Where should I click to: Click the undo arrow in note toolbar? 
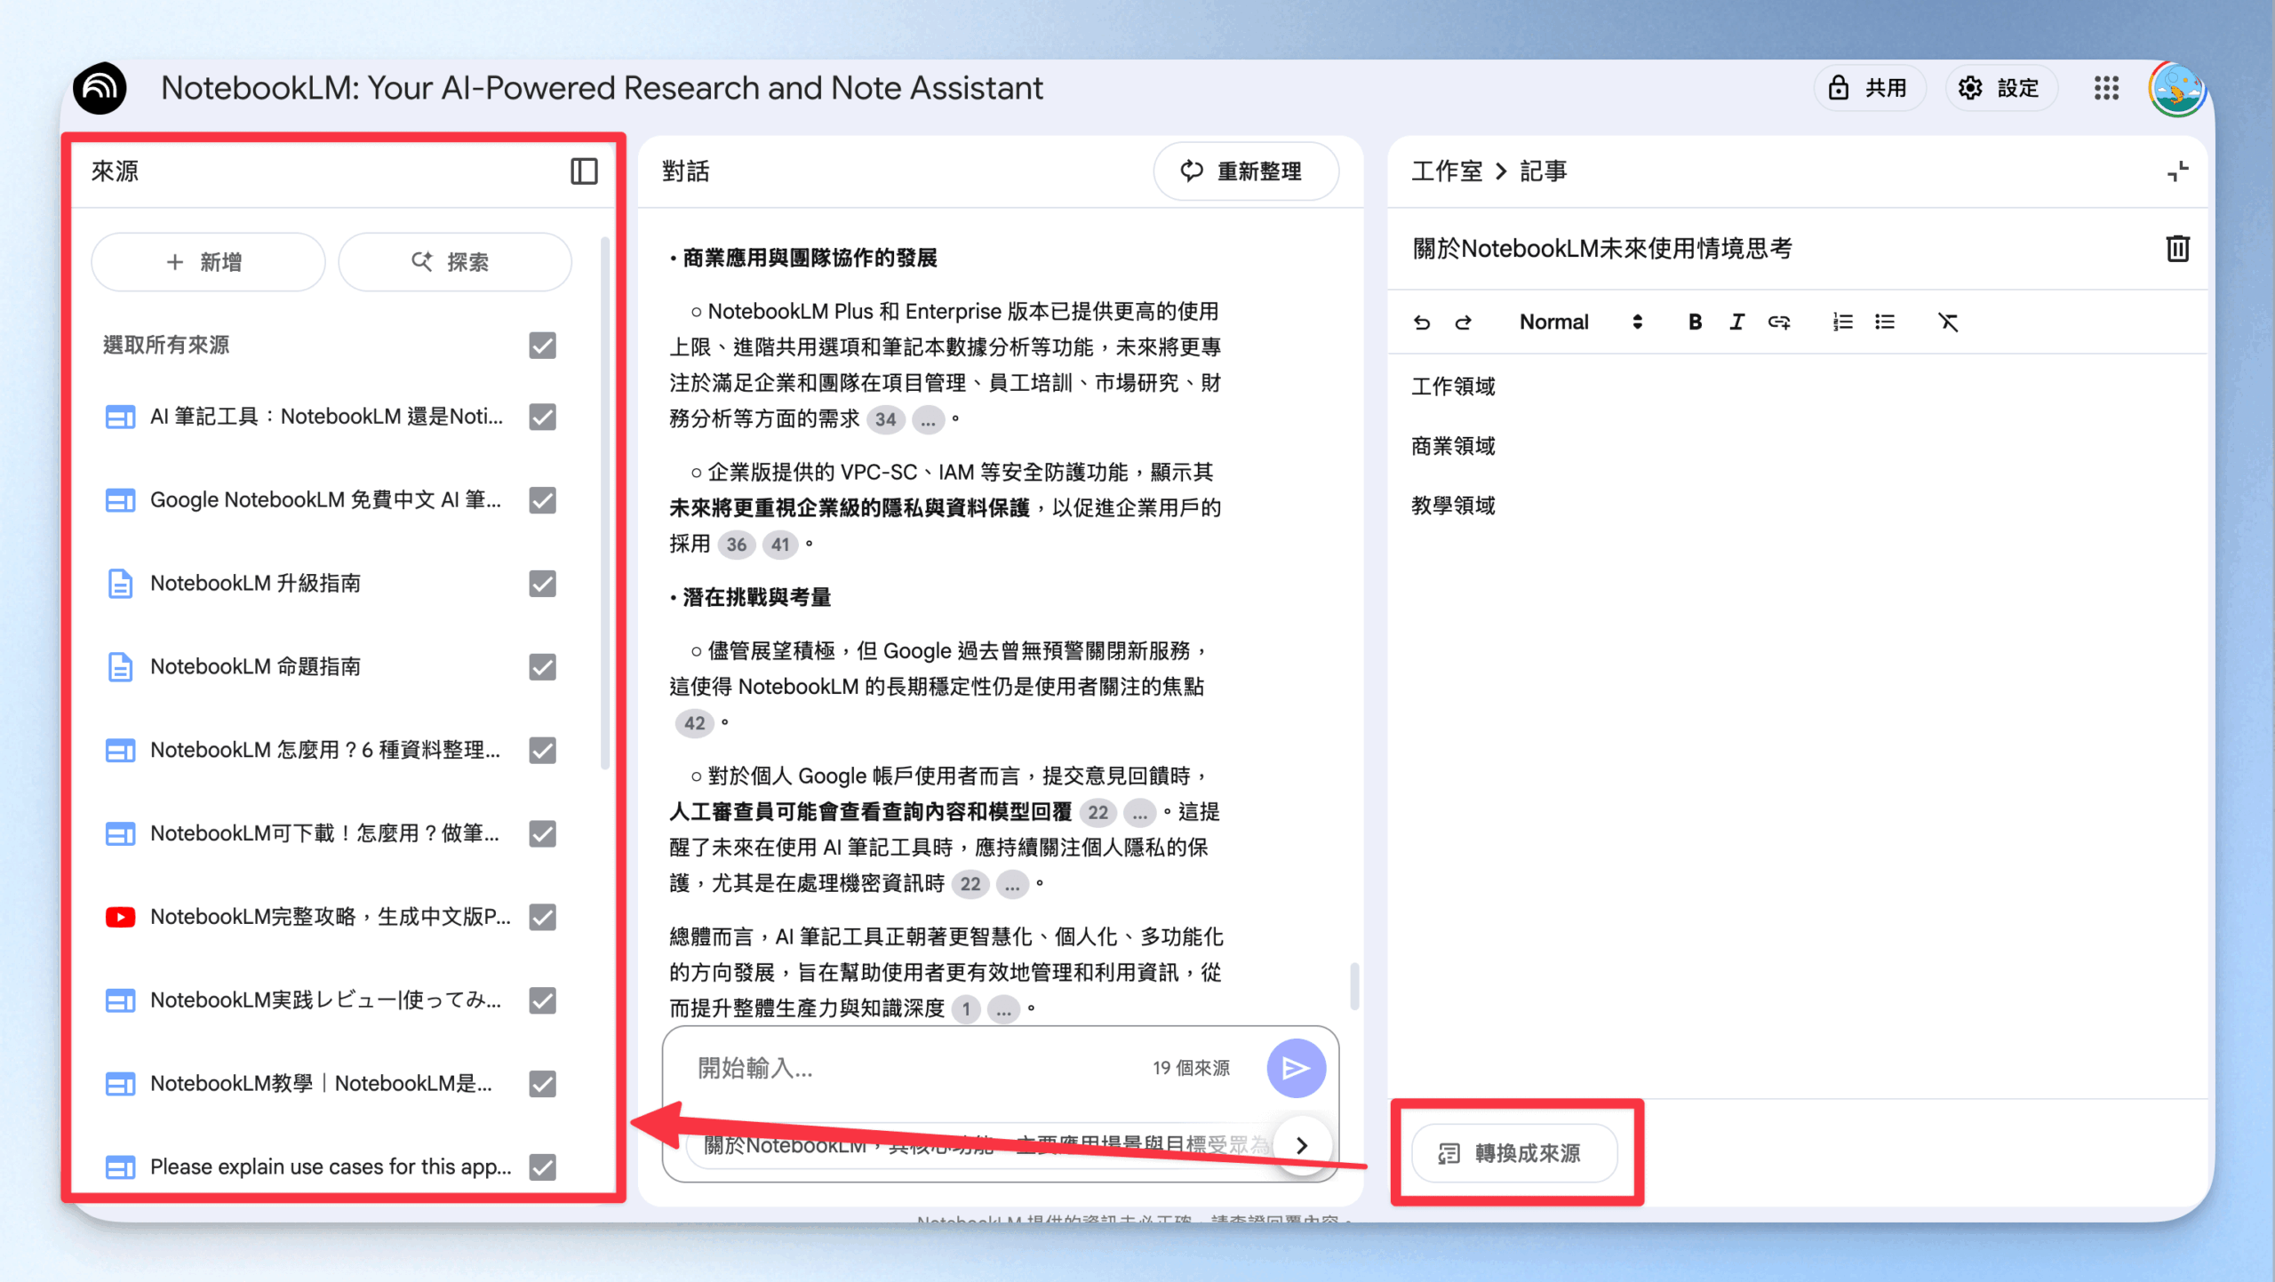[x=1422, y=322]
